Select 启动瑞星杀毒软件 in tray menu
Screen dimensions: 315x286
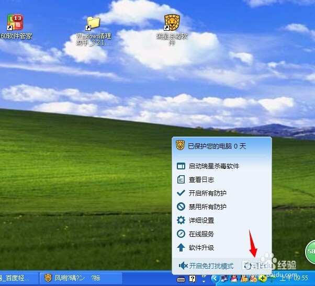pyautogui.click(x=222, y=166)
